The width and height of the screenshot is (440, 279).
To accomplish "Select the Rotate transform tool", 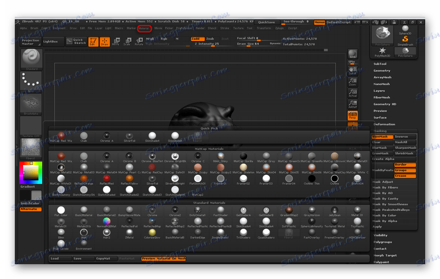I will 138,42.
